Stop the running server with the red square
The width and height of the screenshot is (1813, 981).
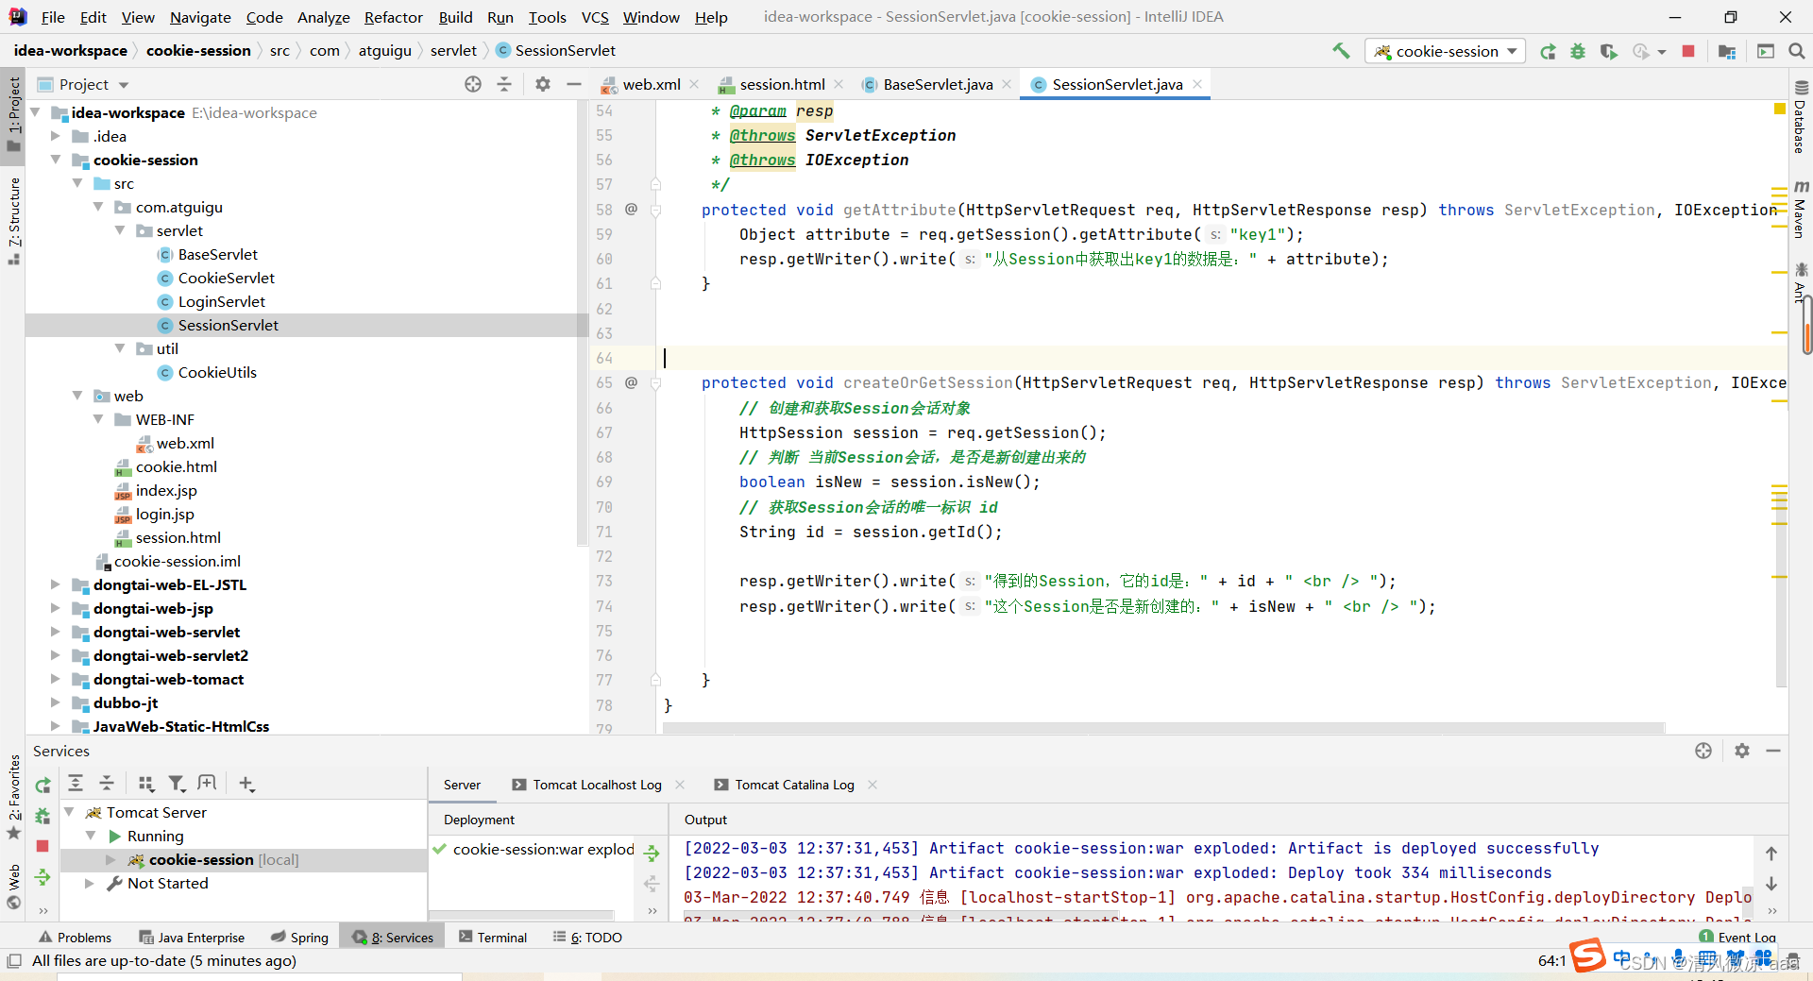(x=1688, y=51)
